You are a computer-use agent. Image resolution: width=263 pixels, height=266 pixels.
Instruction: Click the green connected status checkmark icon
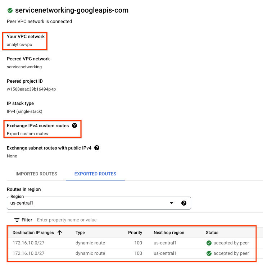point(10,10)
